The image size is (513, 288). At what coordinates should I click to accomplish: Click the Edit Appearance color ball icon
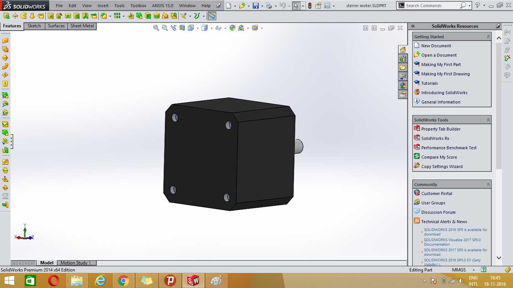point(232,28)
